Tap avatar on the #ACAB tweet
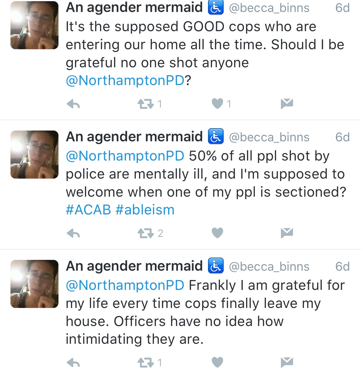This screenshot has height=377, width=361. click(x=34, y=154)
